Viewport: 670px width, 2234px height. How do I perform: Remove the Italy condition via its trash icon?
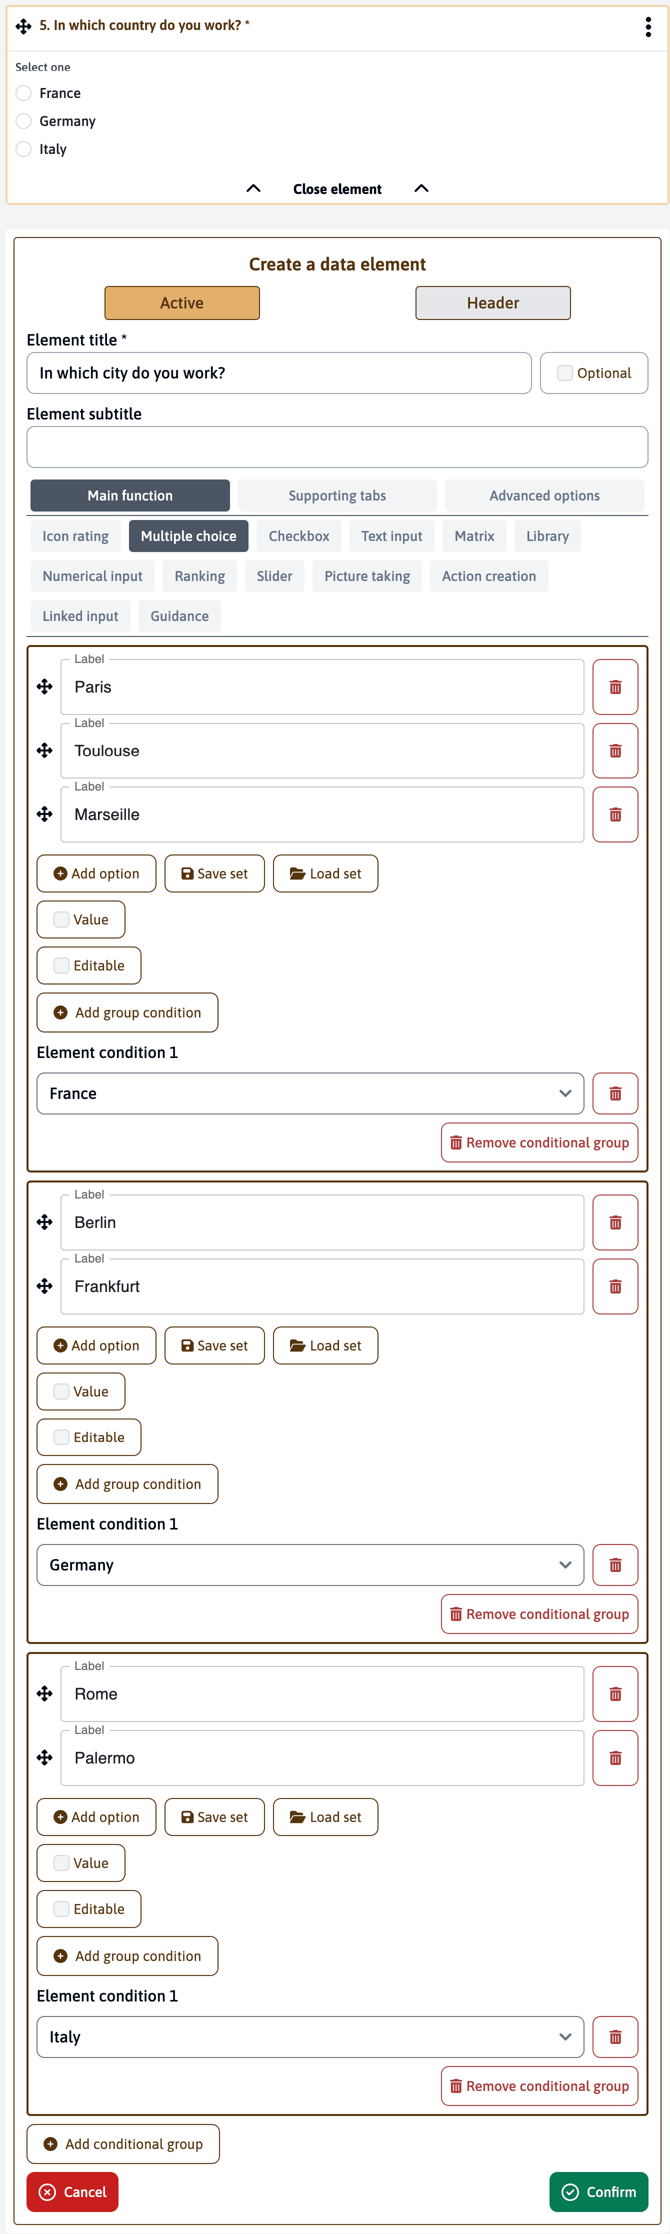(x=615, y=2037)
